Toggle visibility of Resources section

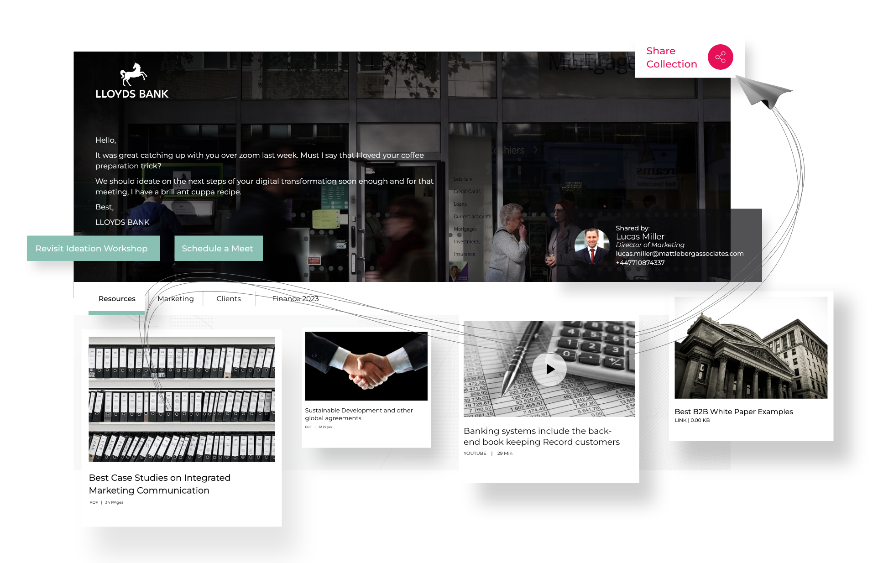point(117,298)
